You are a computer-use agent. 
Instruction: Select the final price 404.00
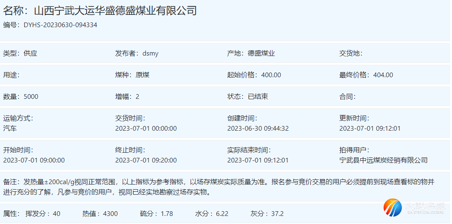pos(383,75)
